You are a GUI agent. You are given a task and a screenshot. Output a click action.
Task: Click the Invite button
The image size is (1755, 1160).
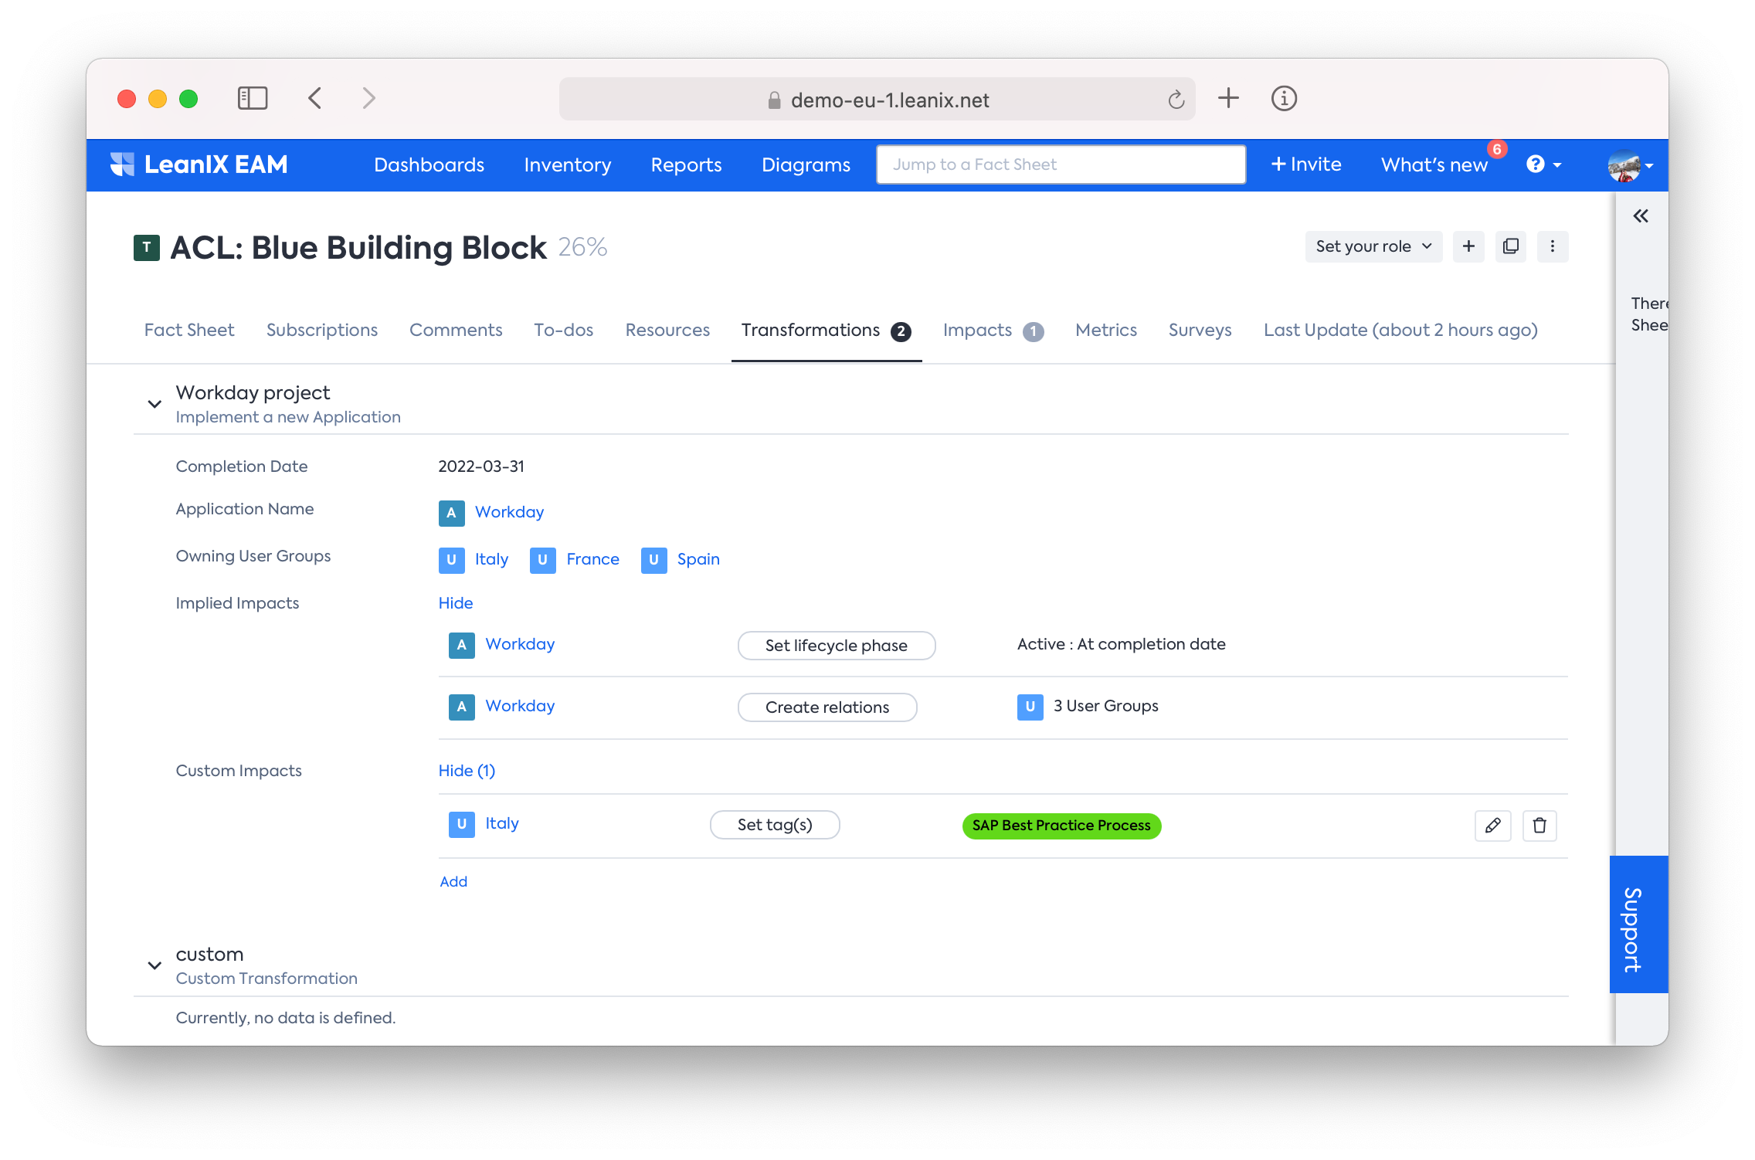(1306, 165)
